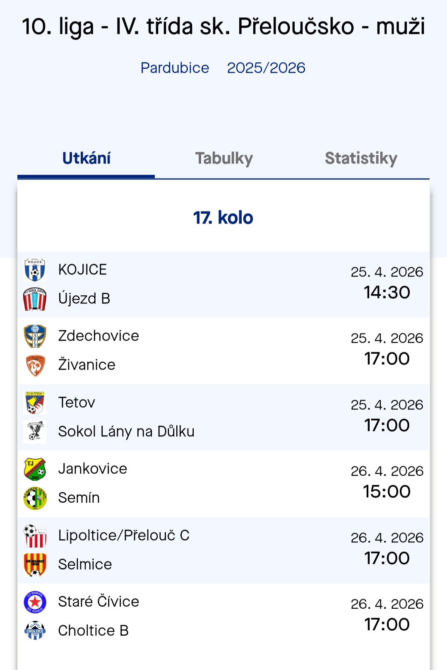Open the Statistiky tab
447x670 pixels.
click(x=361, y=159)
